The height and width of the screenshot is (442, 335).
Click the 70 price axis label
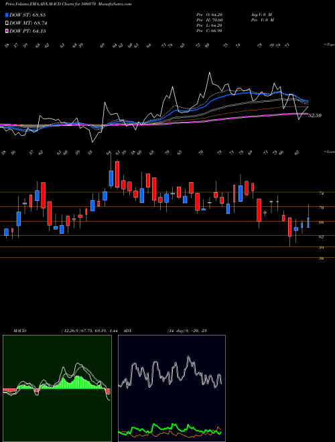(x=321, y=208)
